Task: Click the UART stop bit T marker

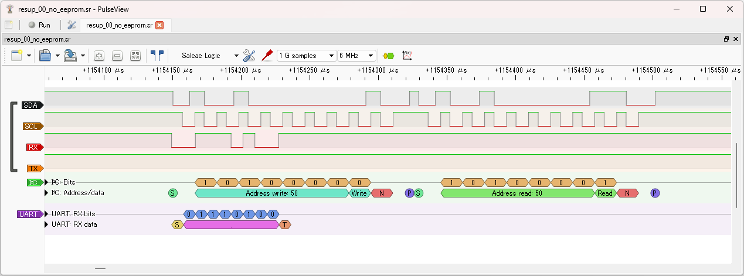Action: pos(285,224)
